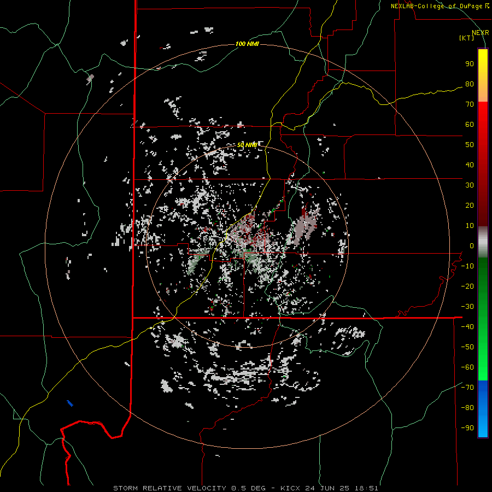Click the 80 value on the velocity scale

470,84
